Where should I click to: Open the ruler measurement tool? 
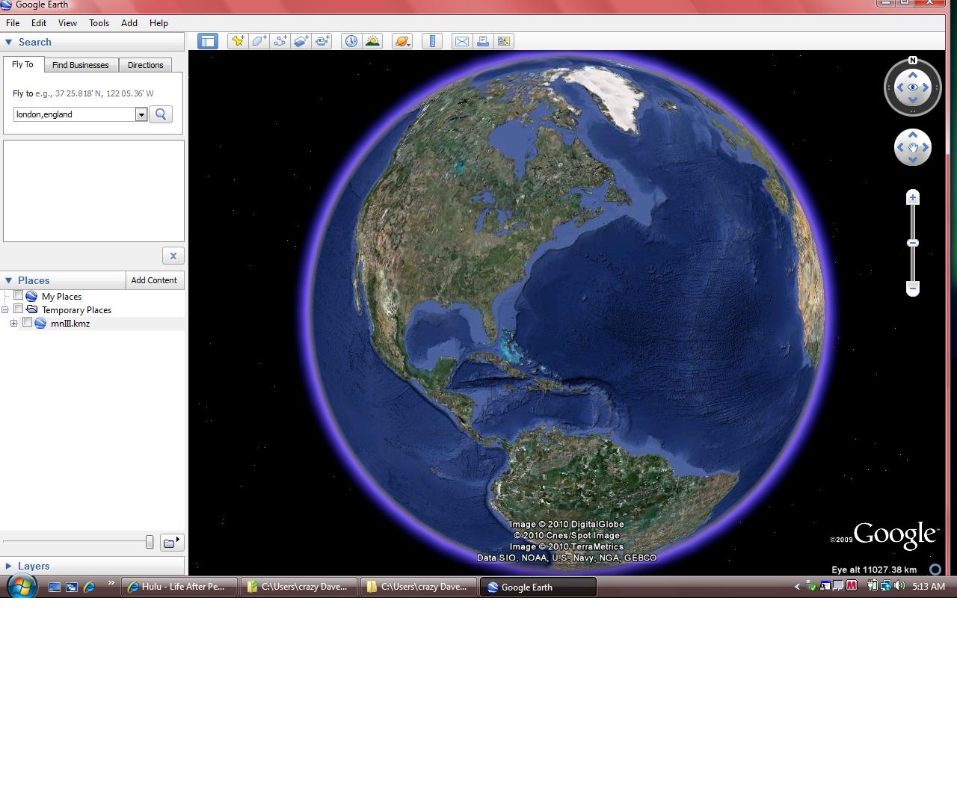coord(432,41)
